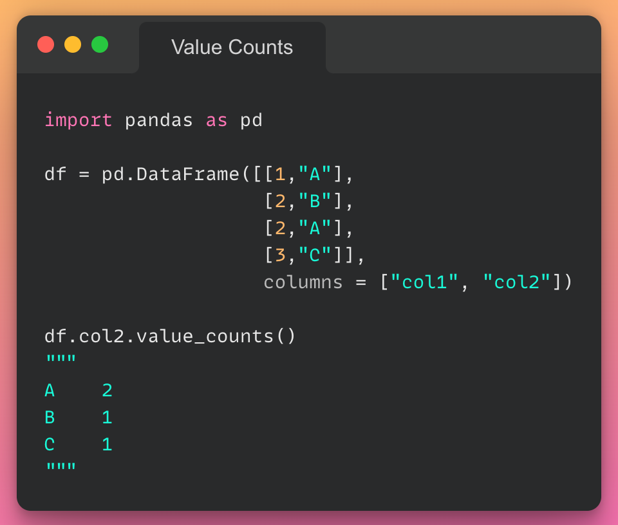
Task: Click output row 'B 1'
Action: point(79,418)
